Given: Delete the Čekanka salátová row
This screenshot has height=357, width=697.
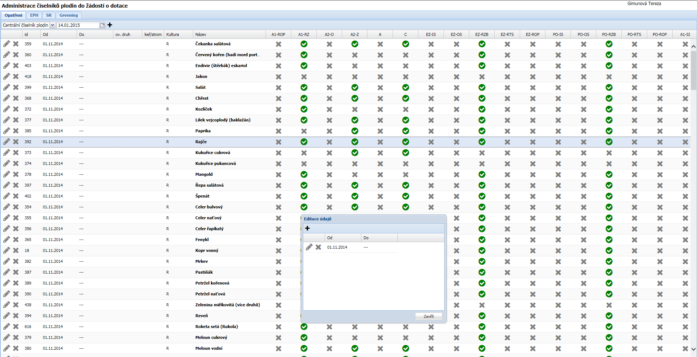Looking at the screenshot, I should [16, 44].
